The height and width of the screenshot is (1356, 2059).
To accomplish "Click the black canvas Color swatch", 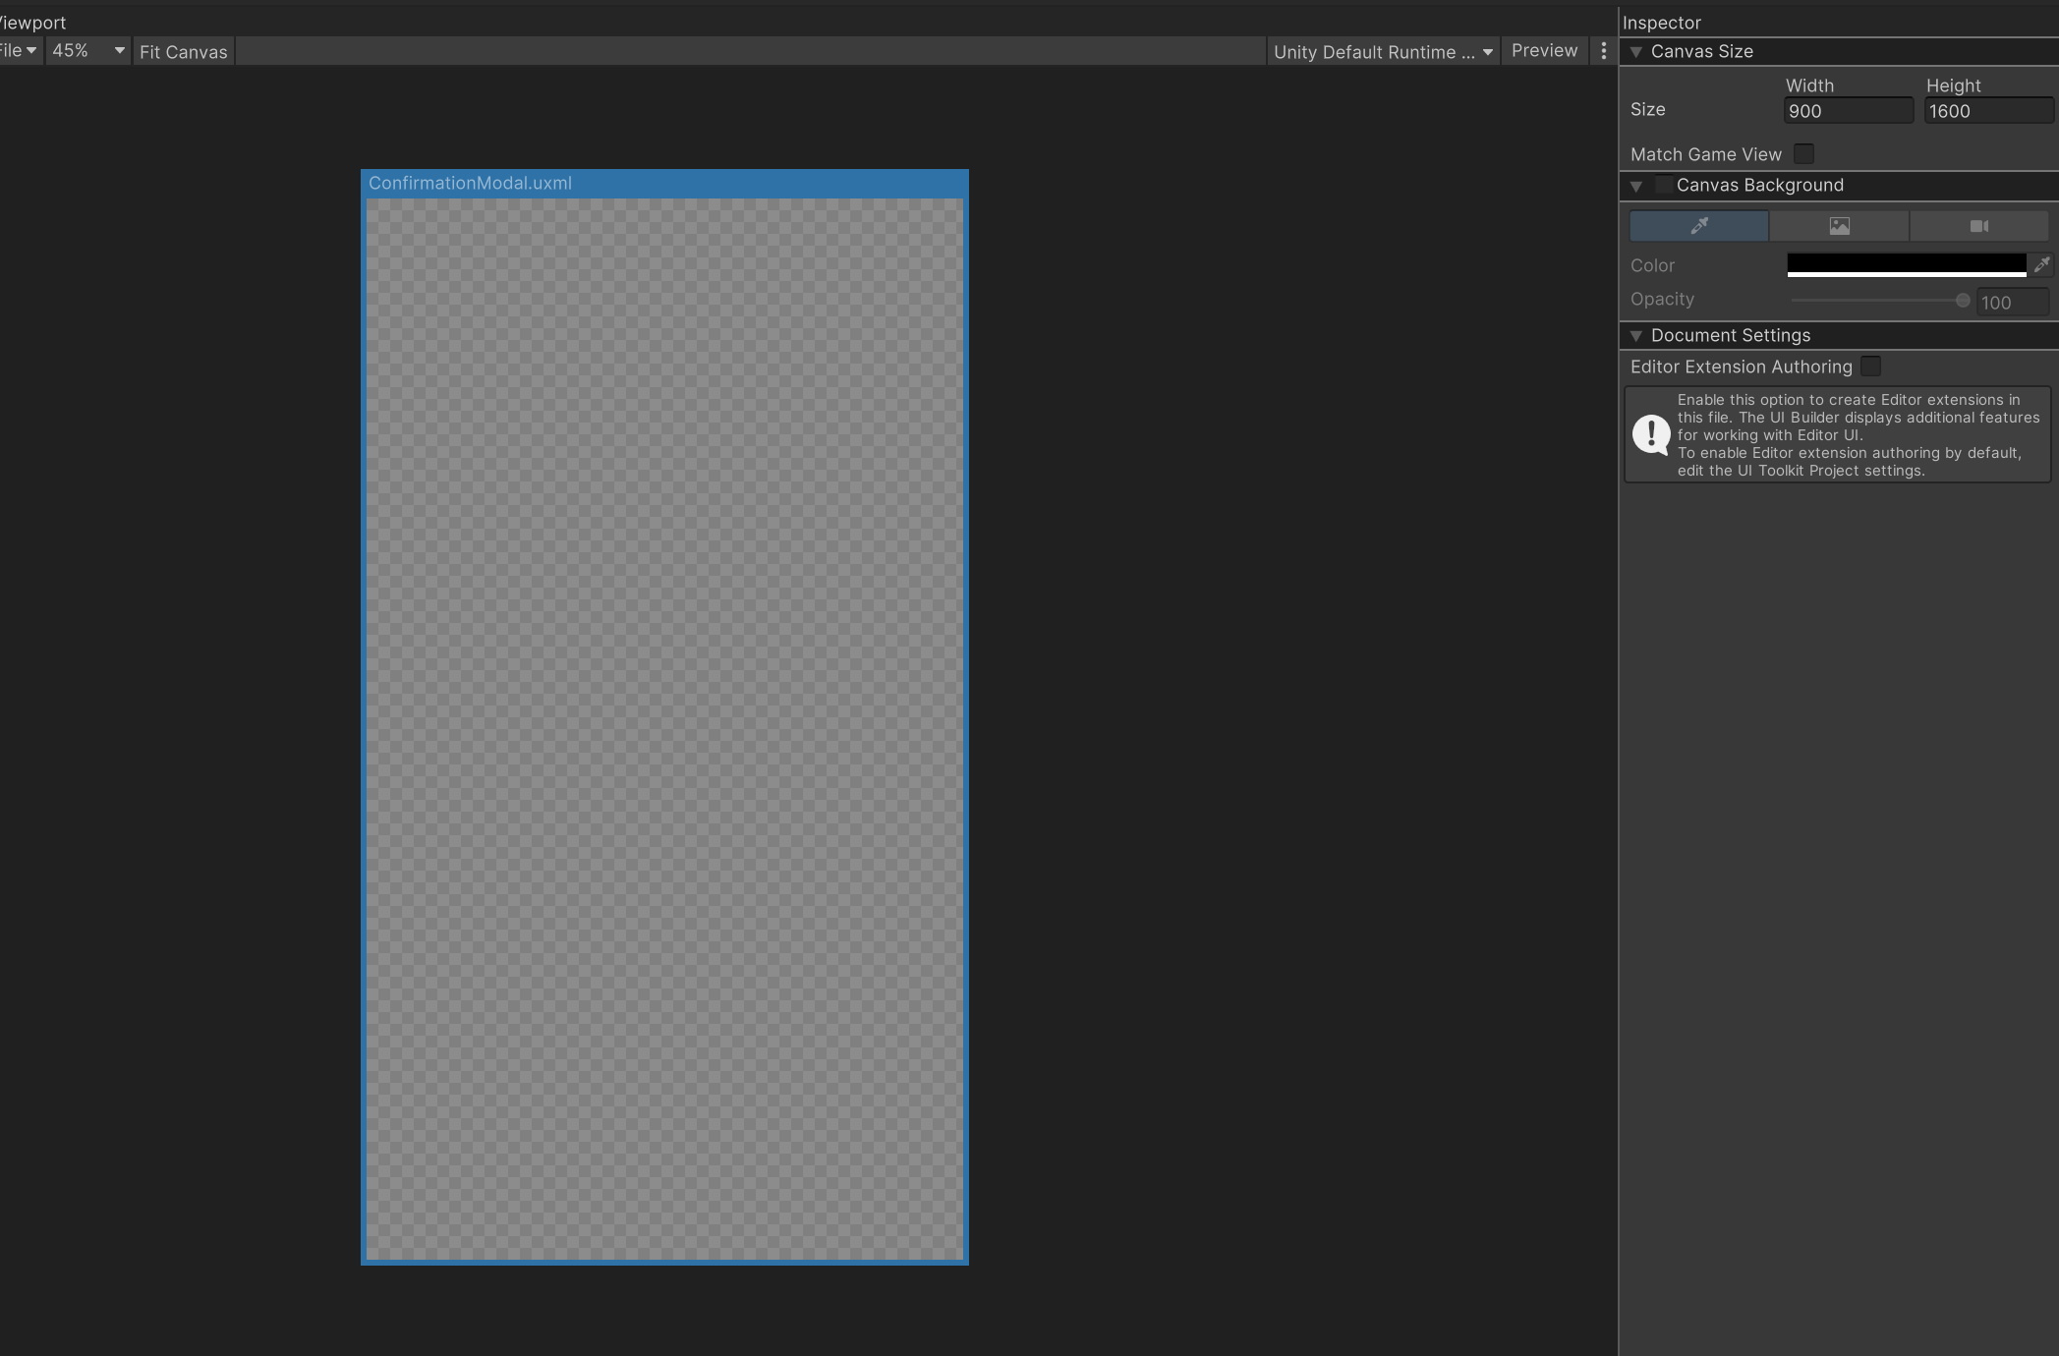I will coord(1906,264).
